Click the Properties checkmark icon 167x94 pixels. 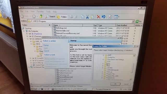pos(110,17)
